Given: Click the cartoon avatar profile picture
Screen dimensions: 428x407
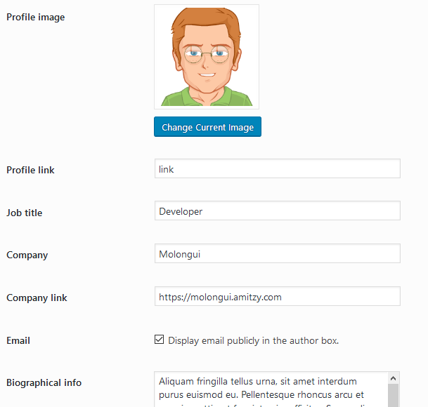Looking at the screenshot, I should pos(207,57).
